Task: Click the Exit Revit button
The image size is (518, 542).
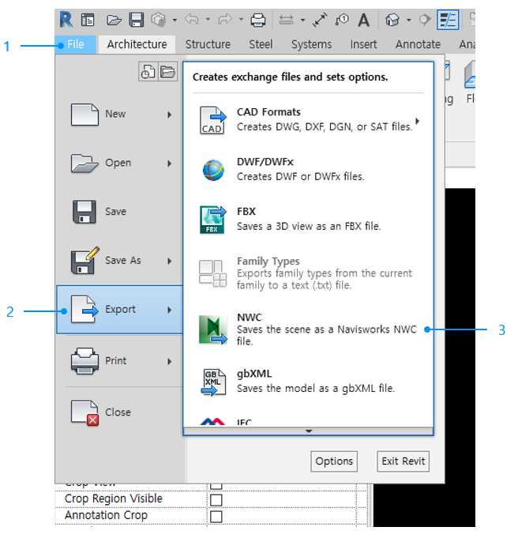Action: 403,461
